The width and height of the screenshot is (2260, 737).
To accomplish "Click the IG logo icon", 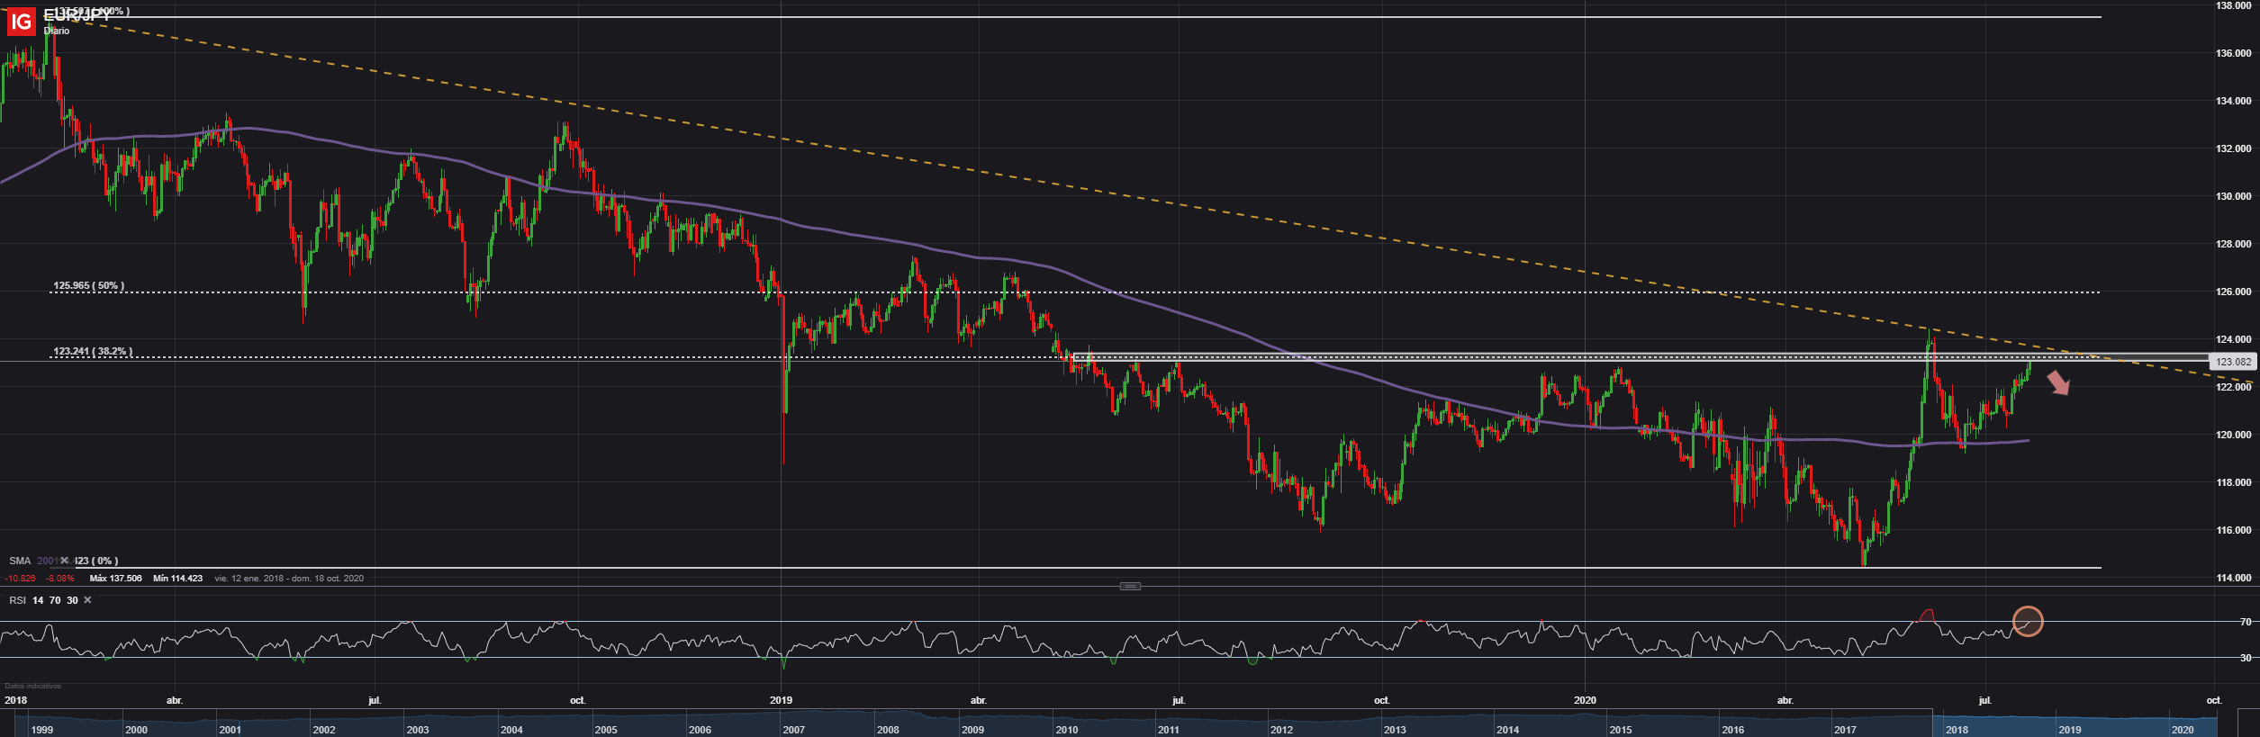I will click(21, 20).
